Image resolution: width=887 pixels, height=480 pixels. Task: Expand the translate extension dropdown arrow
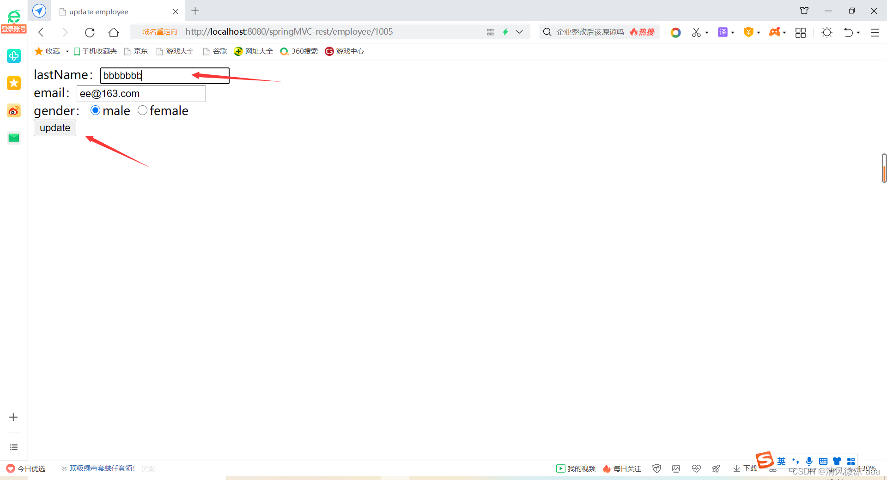pos(733,32)
